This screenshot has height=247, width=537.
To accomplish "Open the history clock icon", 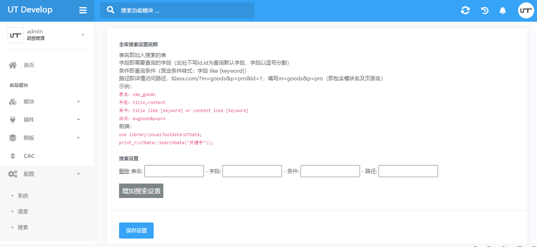I will click(485, 10).
